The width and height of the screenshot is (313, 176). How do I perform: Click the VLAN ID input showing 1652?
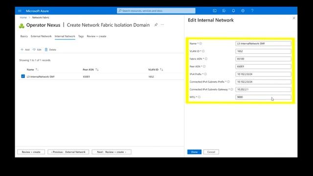point(263,51)
